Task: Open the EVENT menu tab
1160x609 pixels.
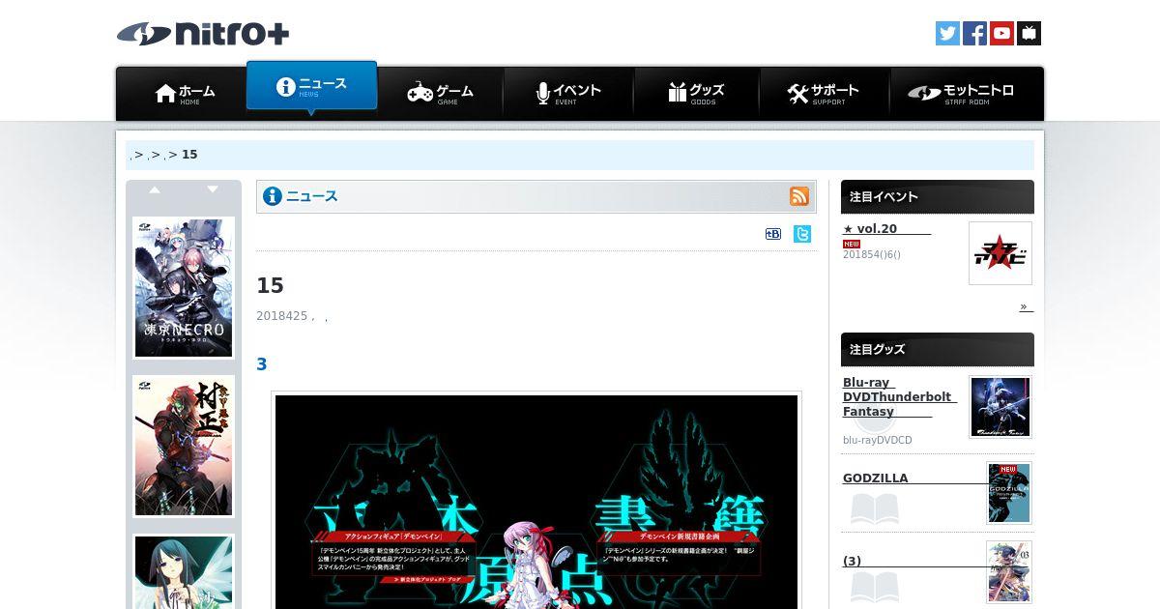Action: click(568, 94)
